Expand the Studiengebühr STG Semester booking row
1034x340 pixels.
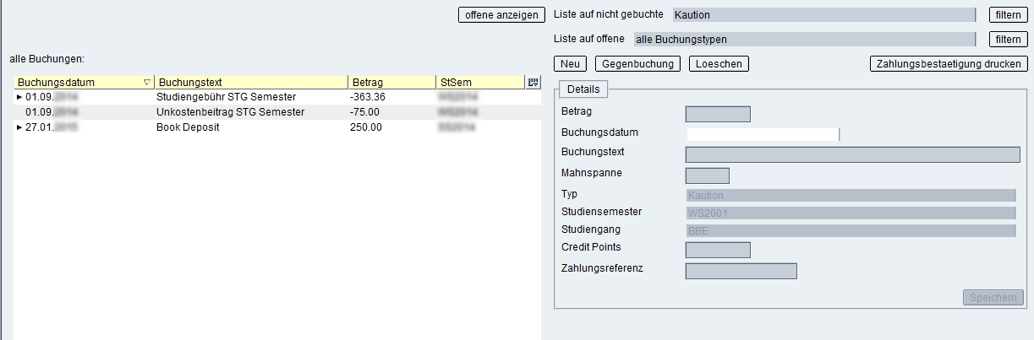click(20, 98)
